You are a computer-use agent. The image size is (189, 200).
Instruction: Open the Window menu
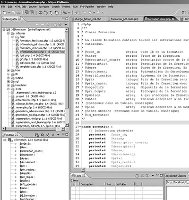pyautogui.click(x=101, y=7)
